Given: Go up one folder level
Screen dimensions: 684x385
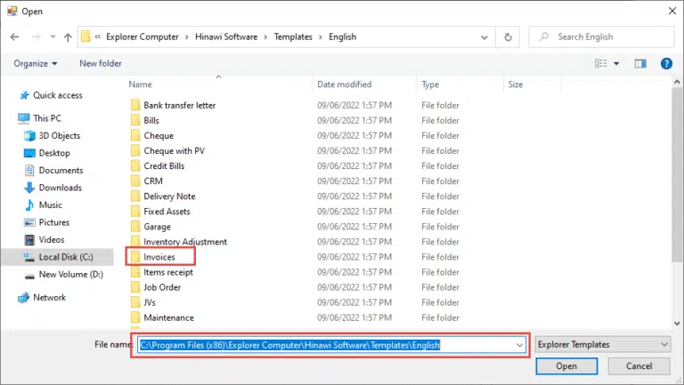Looking at the screenshot, I should point(68,37).
